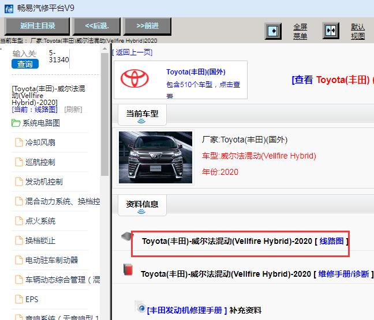Click the default view icon
The image size is (374, 320).
point(331,31)
